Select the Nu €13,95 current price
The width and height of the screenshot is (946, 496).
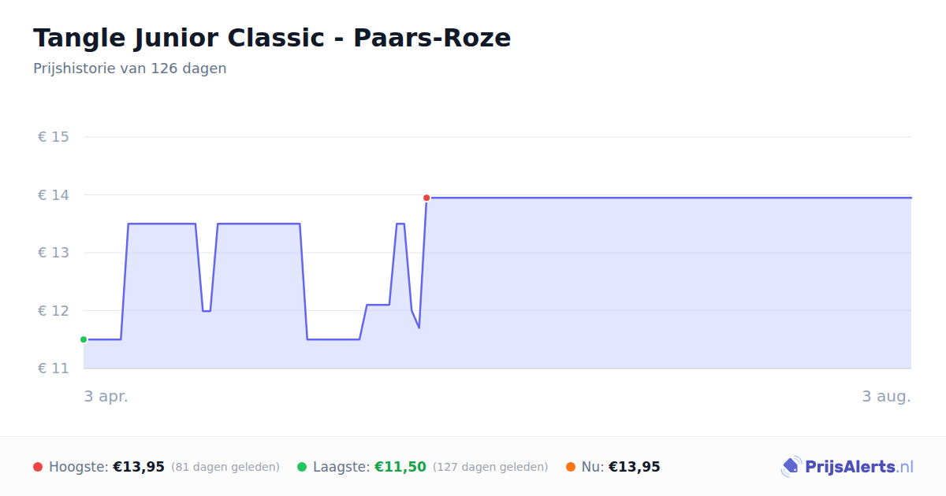click(635, 467)
